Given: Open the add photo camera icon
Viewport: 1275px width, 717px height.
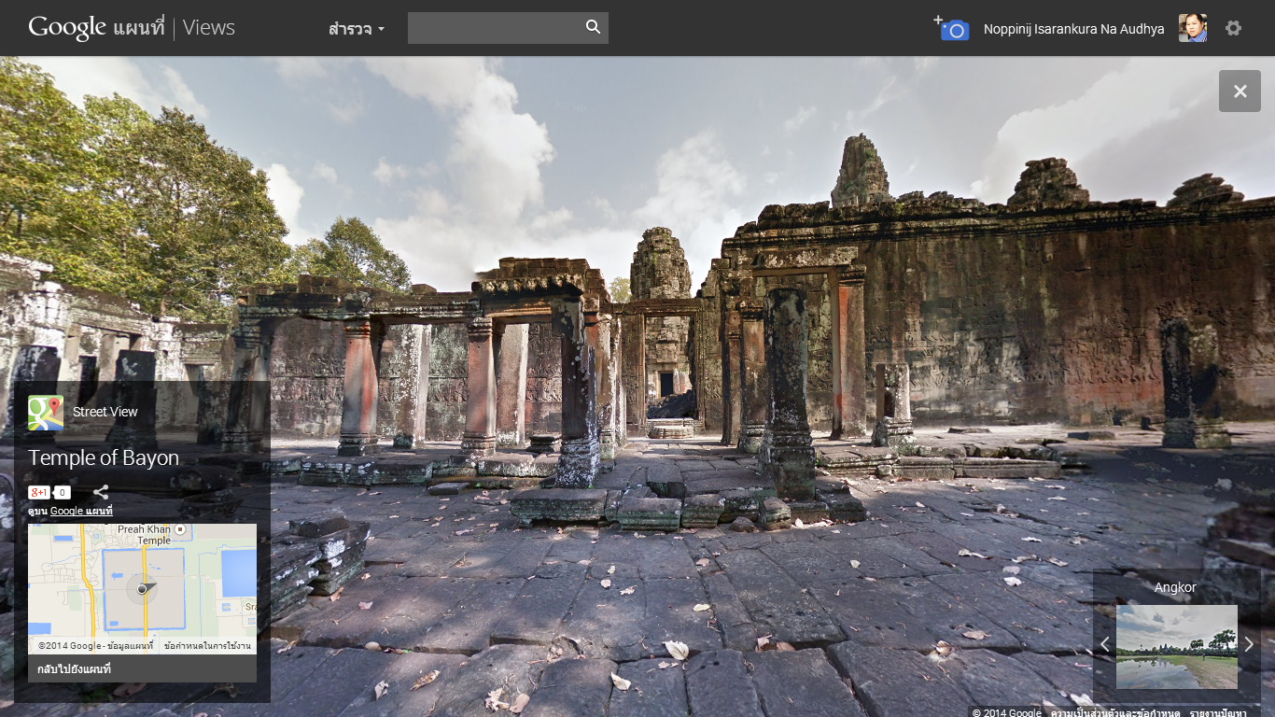Looking at the screenshot, I should 951,28.
